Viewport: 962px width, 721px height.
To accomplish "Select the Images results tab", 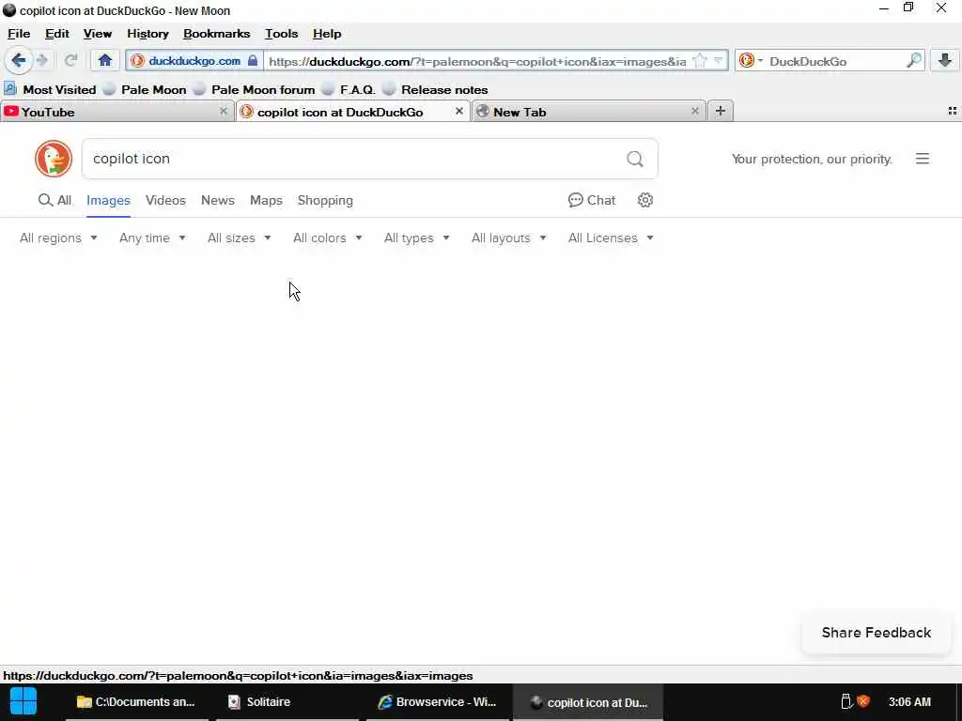I will pos(108,201).
